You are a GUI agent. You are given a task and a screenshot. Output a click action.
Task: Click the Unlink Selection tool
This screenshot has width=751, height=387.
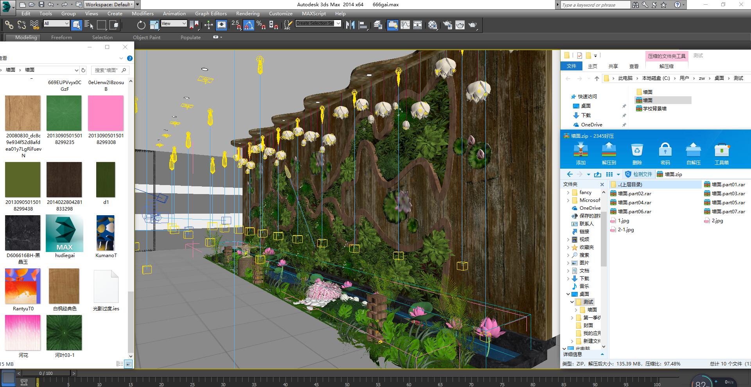[22, 25]
